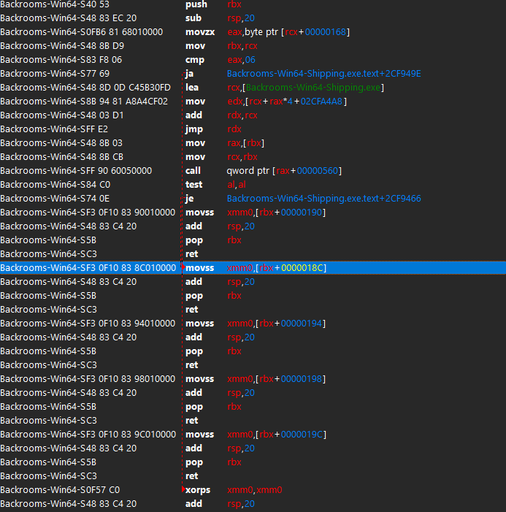This screenshot has width=506, height=512.
Task: Click the '48 83 EC 20' bytes cell
Action: point(112,18)
